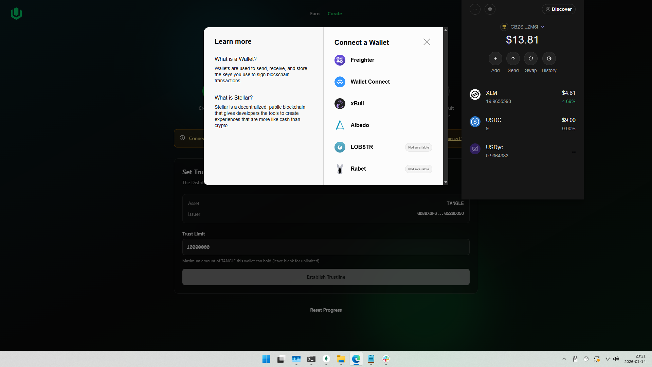This screenshot has width=652, height=367.
Task: Click the Send arrow icon in wallet
Action: [x=513, y=58]
